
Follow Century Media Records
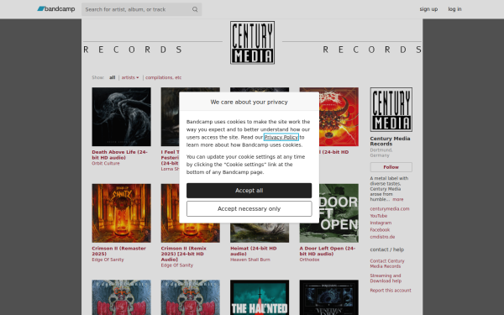(x=391, y=167)
